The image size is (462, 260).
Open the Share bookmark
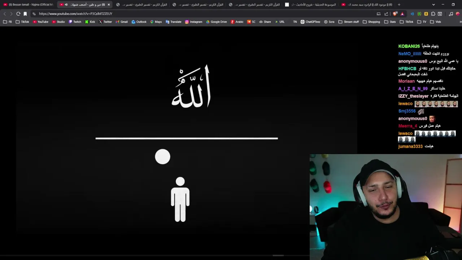265,22
